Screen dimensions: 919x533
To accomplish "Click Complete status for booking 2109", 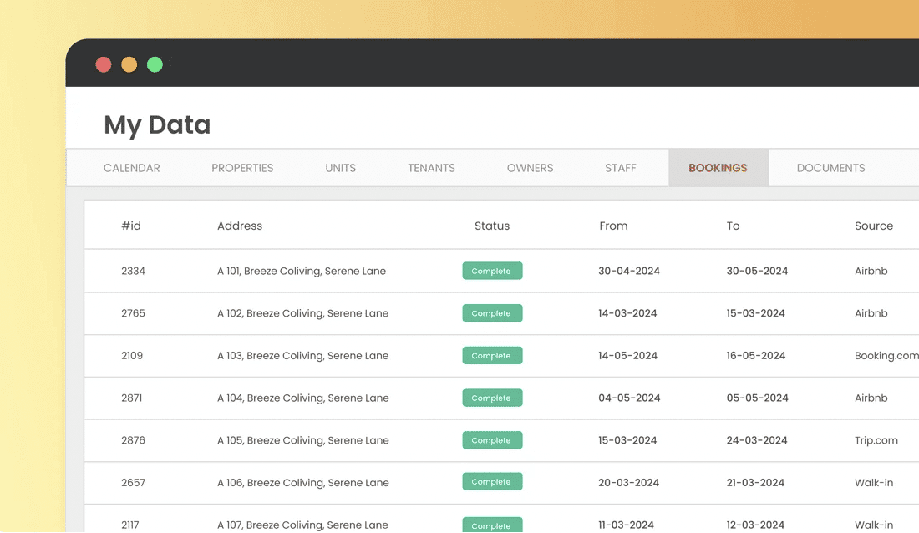I will 492,356.
